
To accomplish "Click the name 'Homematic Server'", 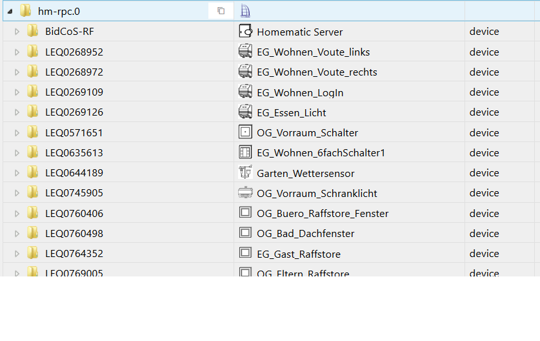I will (299, 32).
